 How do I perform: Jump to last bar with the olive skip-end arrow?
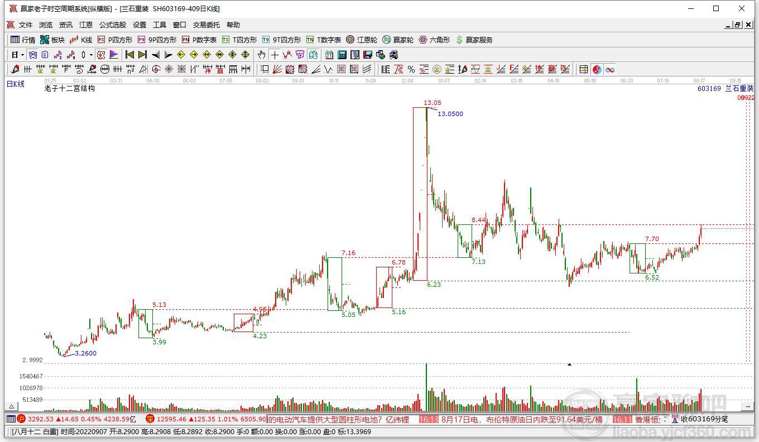(x=142, y=55)
